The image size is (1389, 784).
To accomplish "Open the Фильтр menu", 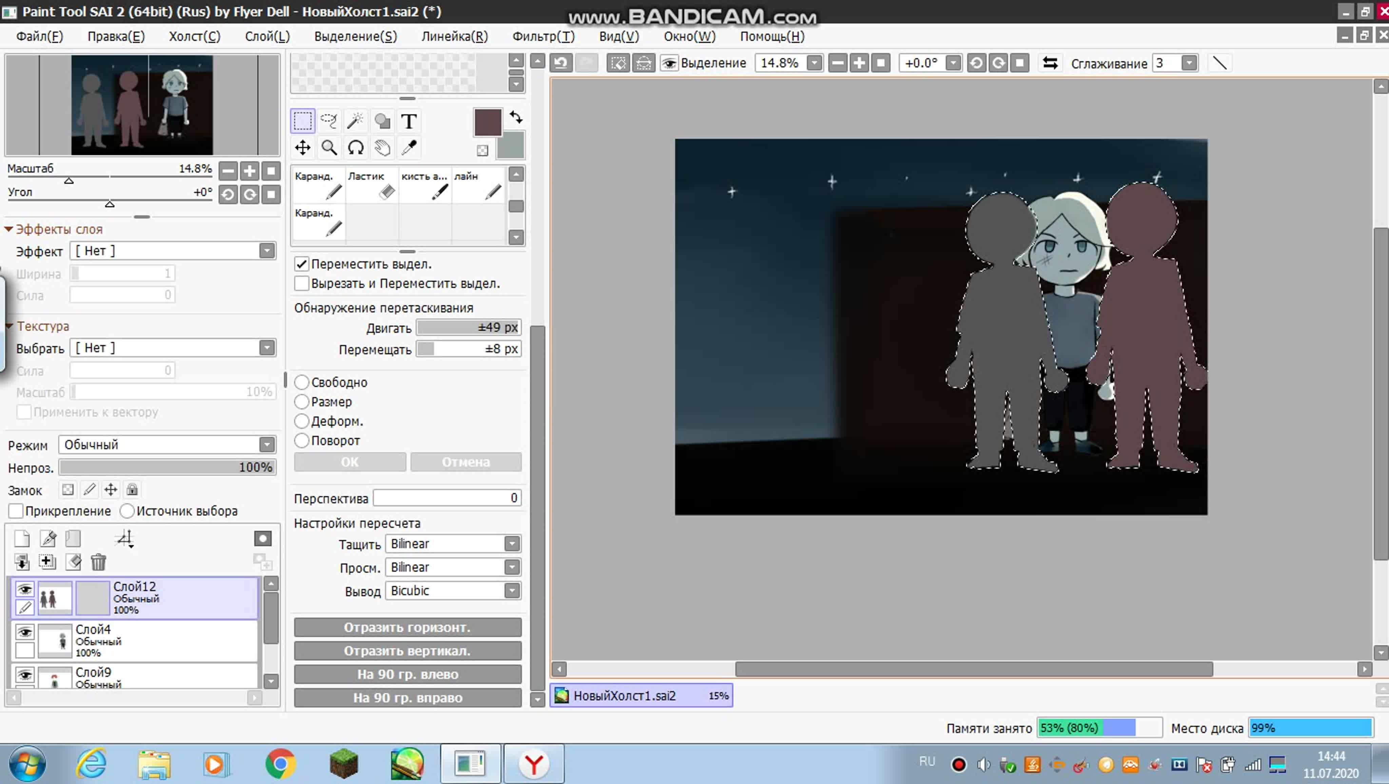I will [544, 36].
